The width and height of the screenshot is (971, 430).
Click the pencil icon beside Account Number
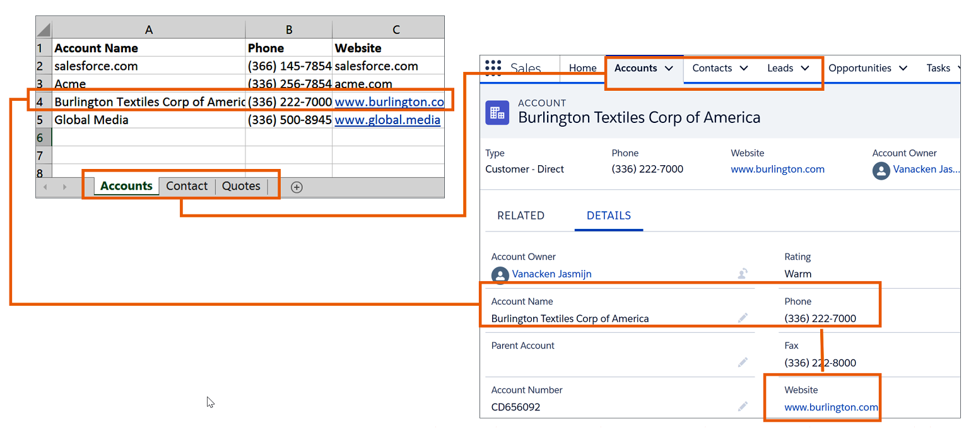point(743,407)
